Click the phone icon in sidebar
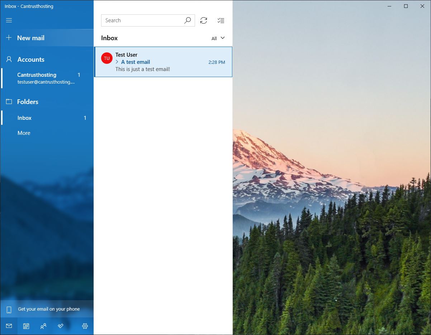The height and width of the screenshot is (335, 431). pyautogui.click(x=9, y=310)
